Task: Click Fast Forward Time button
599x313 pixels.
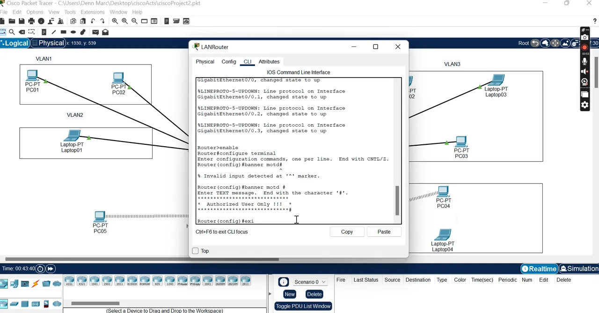Action: (x=50, y=269)
